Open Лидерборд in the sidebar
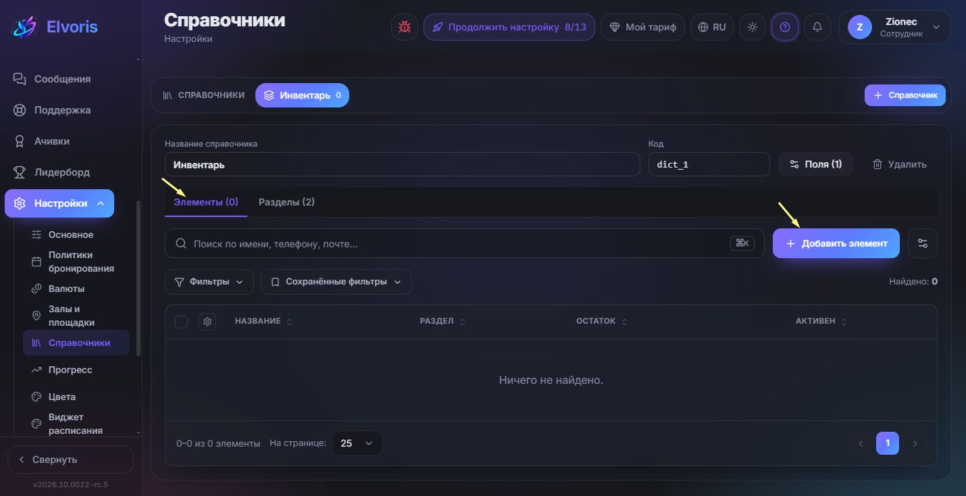This screenshot has height=496, width=966. (62, 172)
